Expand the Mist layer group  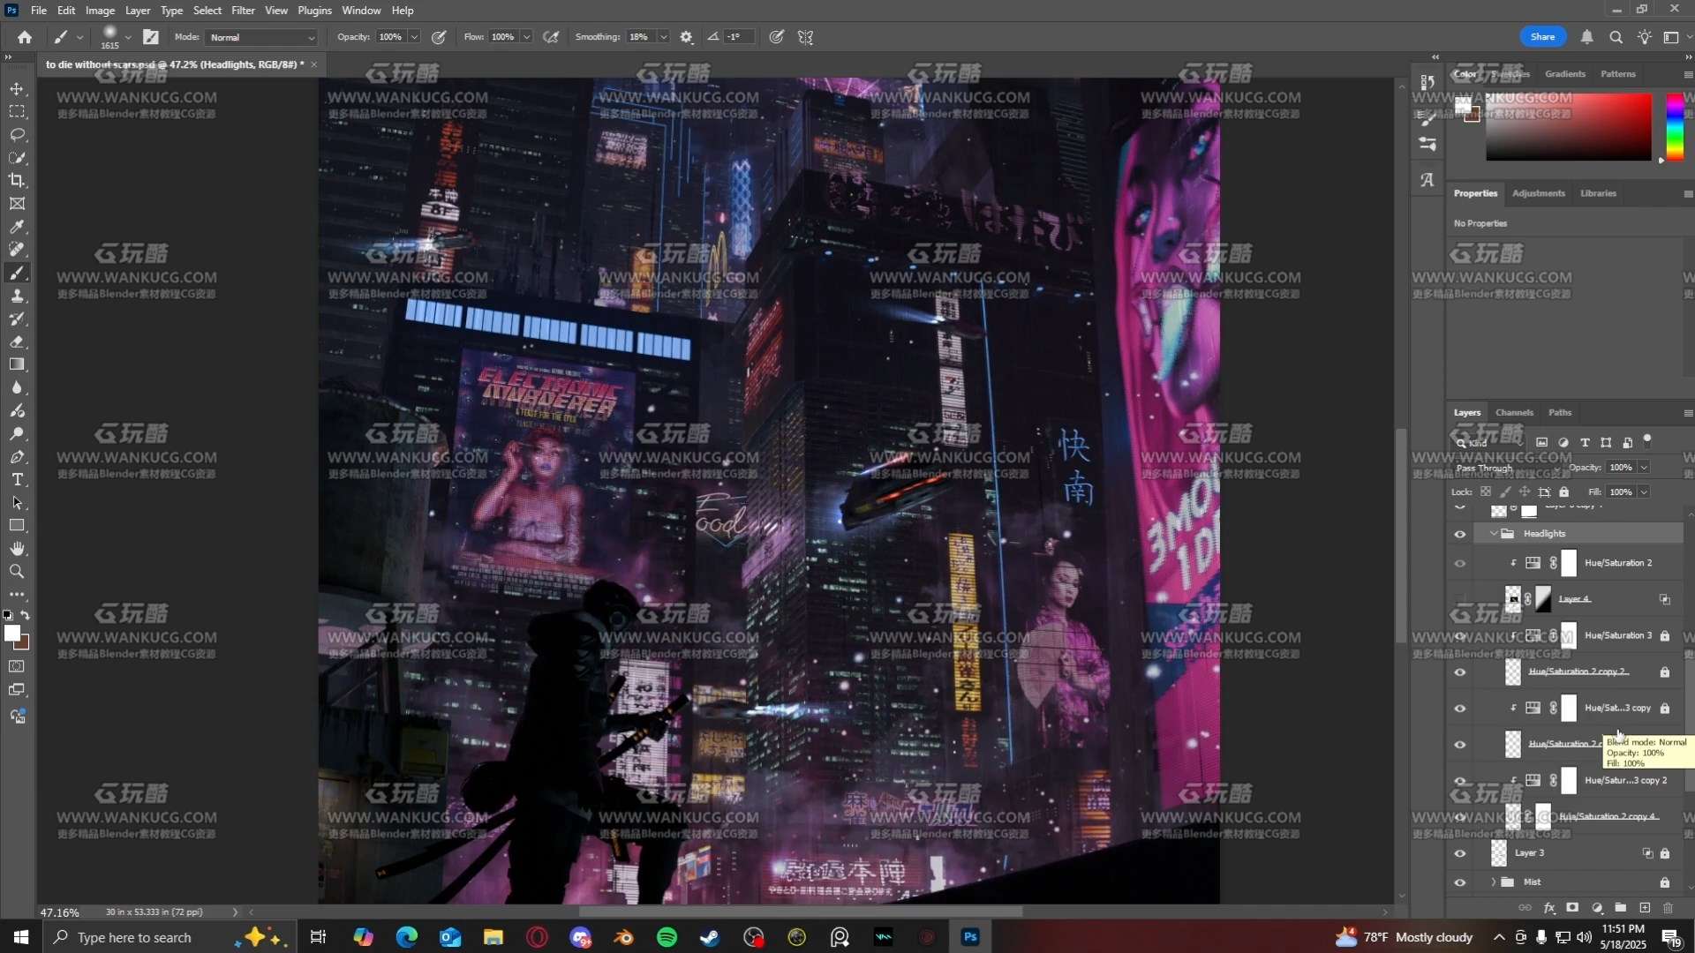1494,882
